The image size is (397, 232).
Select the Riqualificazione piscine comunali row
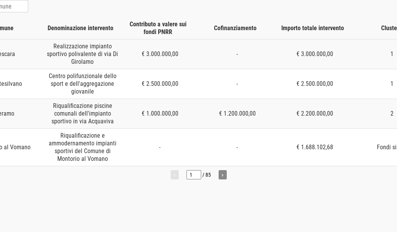(82, 114)
